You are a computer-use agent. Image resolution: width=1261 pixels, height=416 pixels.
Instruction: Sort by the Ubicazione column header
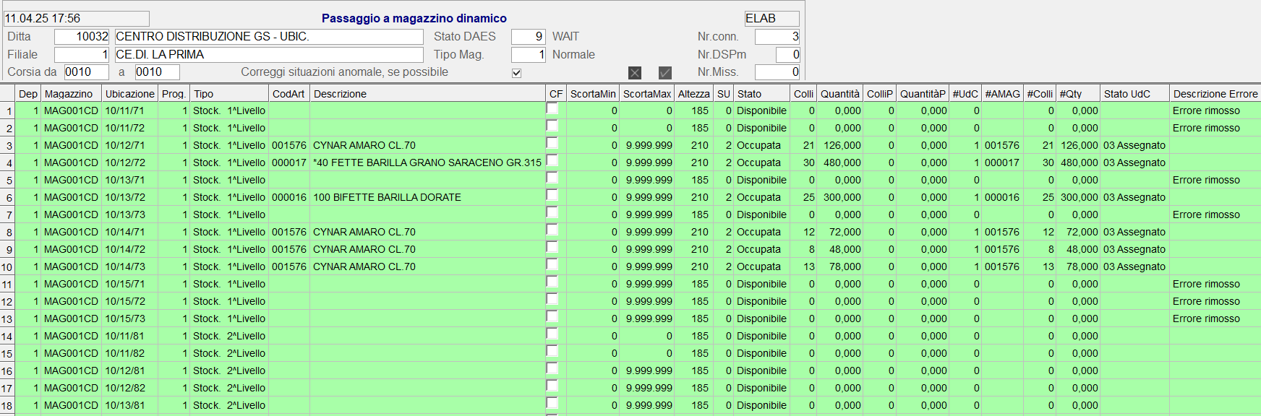129,94
